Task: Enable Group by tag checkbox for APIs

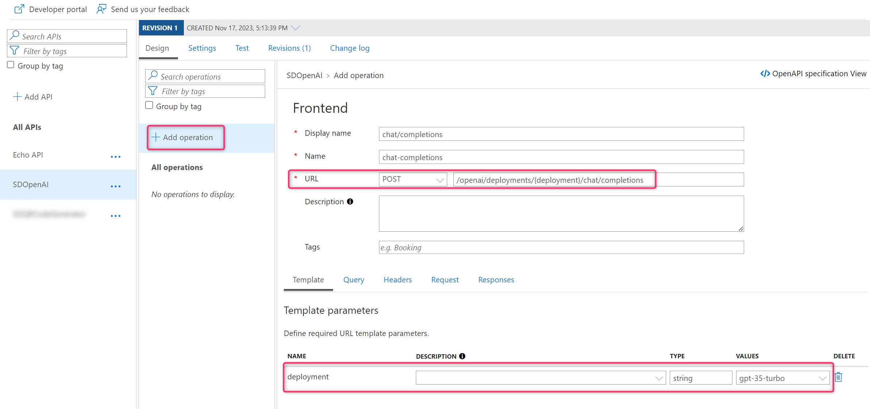Action: (x=11, y=65)
